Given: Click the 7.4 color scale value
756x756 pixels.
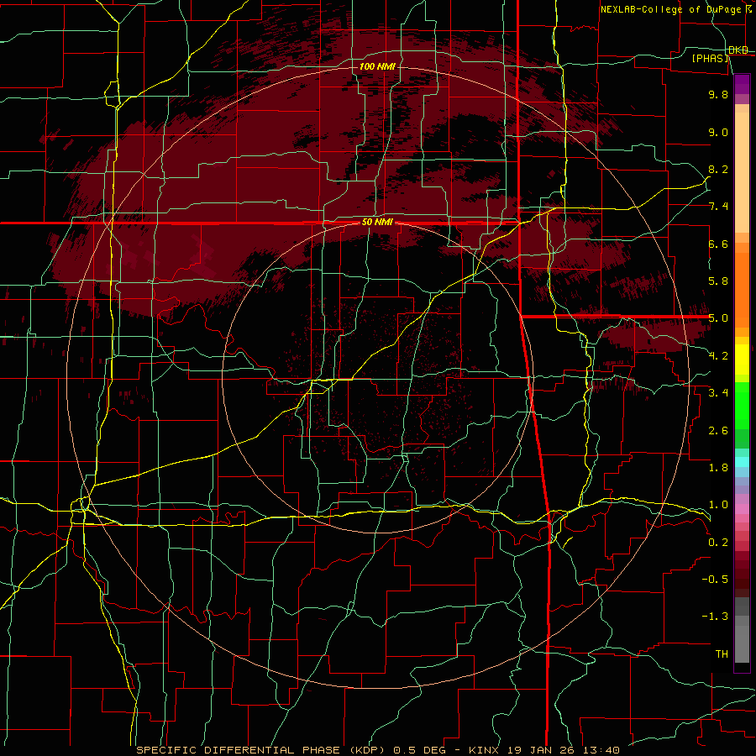Looking at the screenshot, I should pyautogui.click(x=718, y=207).
